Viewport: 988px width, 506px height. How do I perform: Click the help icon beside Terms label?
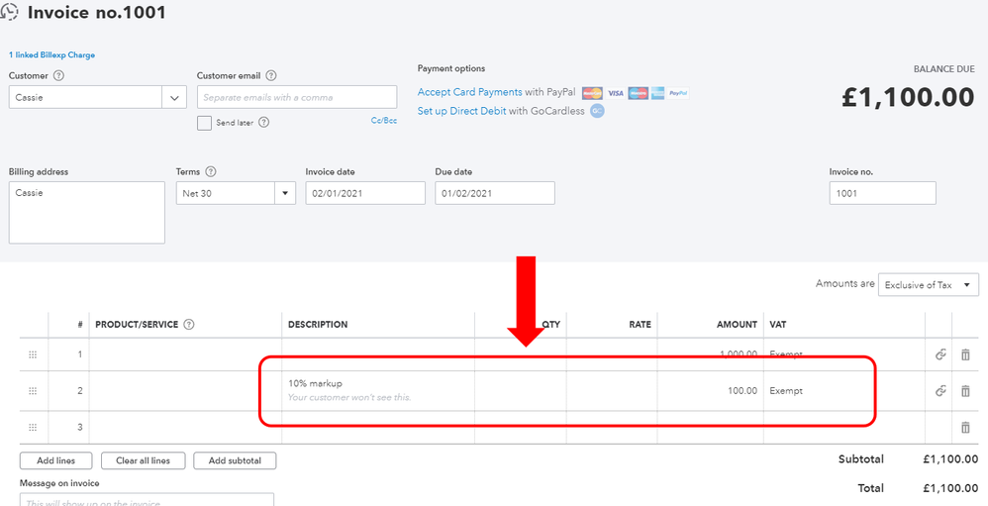point(211,171)
